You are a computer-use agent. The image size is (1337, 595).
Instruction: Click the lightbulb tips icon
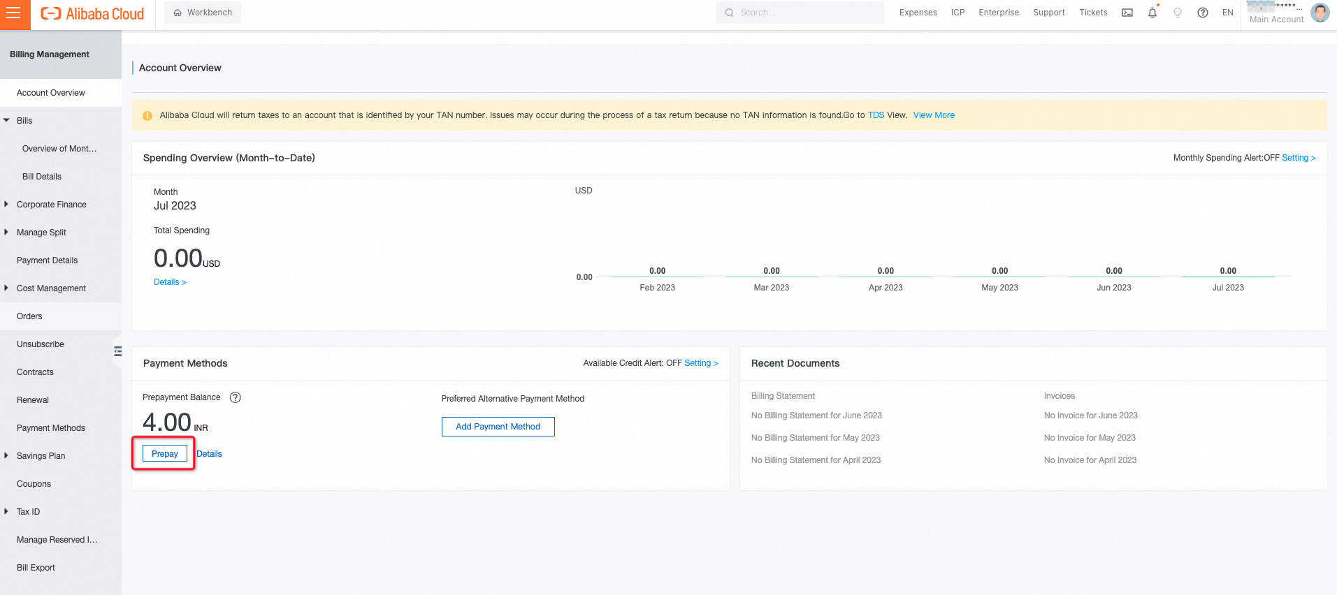pyautogui.click(x=1177, y=13)
